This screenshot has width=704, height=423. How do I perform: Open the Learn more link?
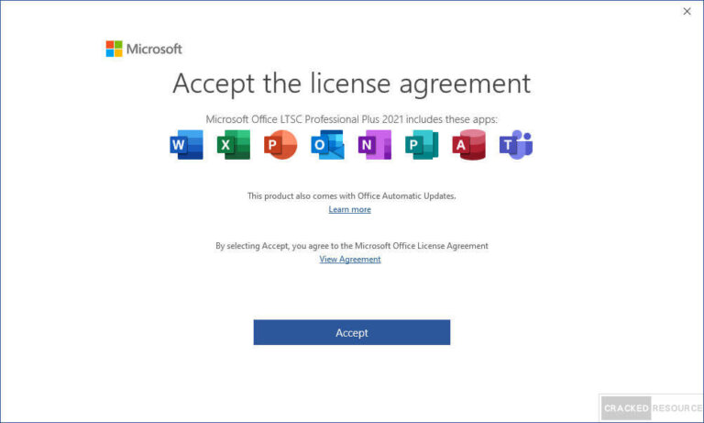(x=350, y=209)
